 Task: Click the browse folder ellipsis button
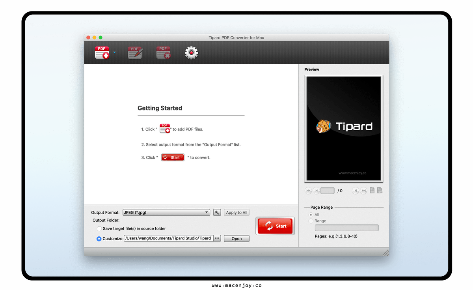217,238
